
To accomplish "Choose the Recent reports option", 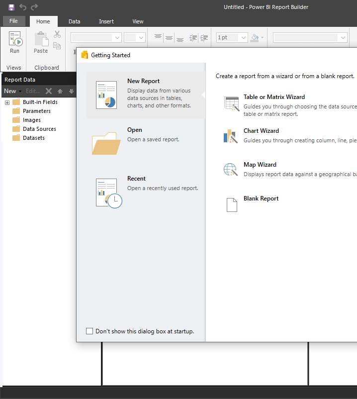I will (x=136, y=179).
